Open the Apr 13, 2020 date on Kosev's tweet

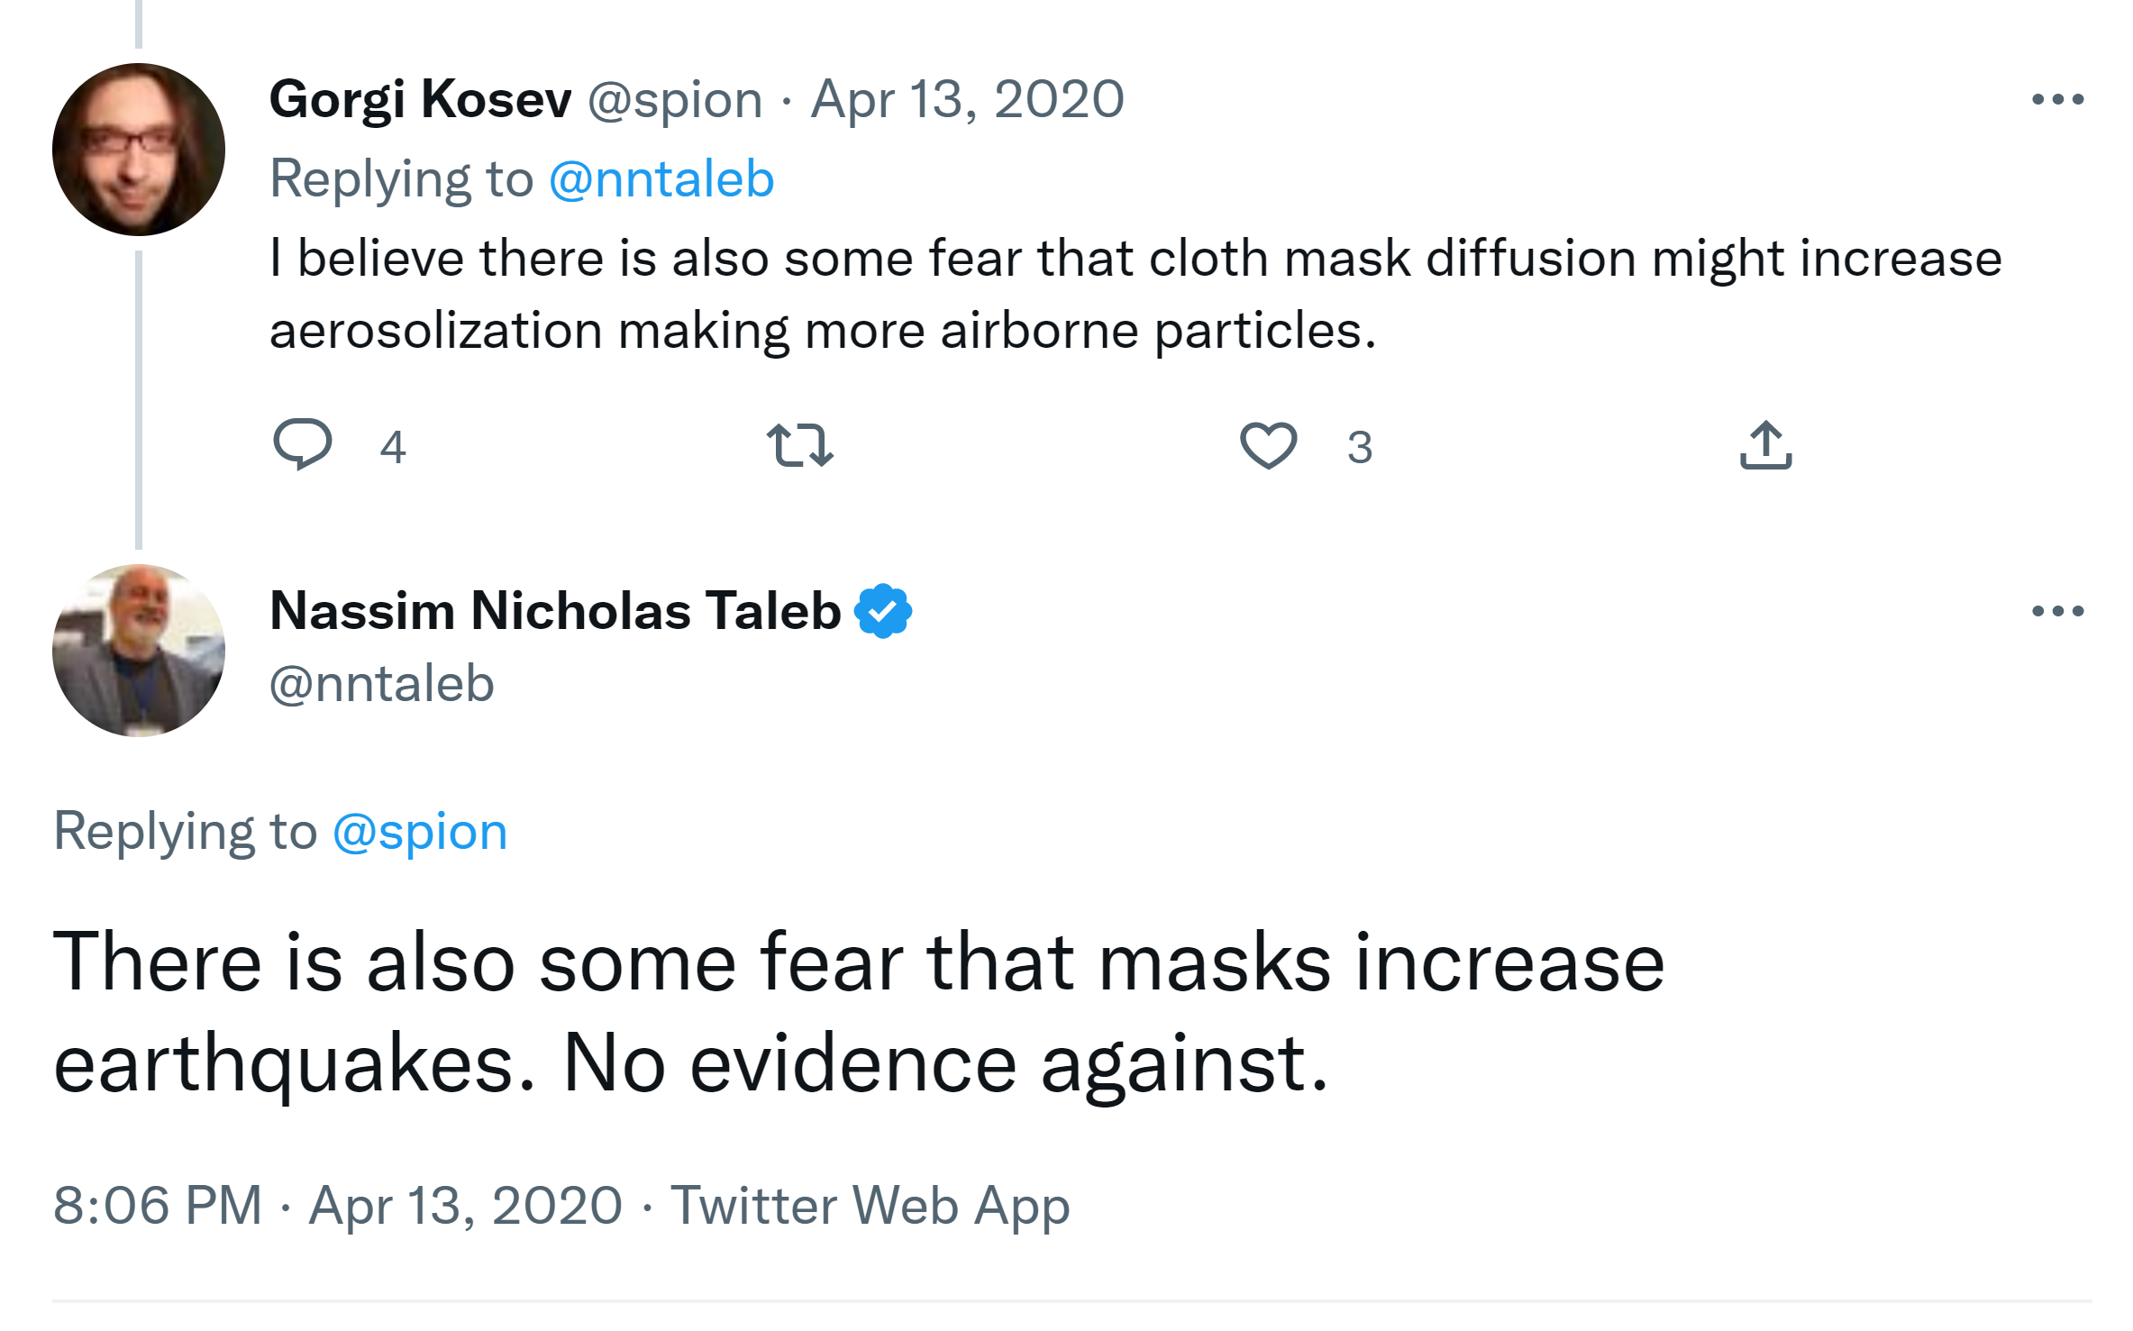[x=968, y=99]
